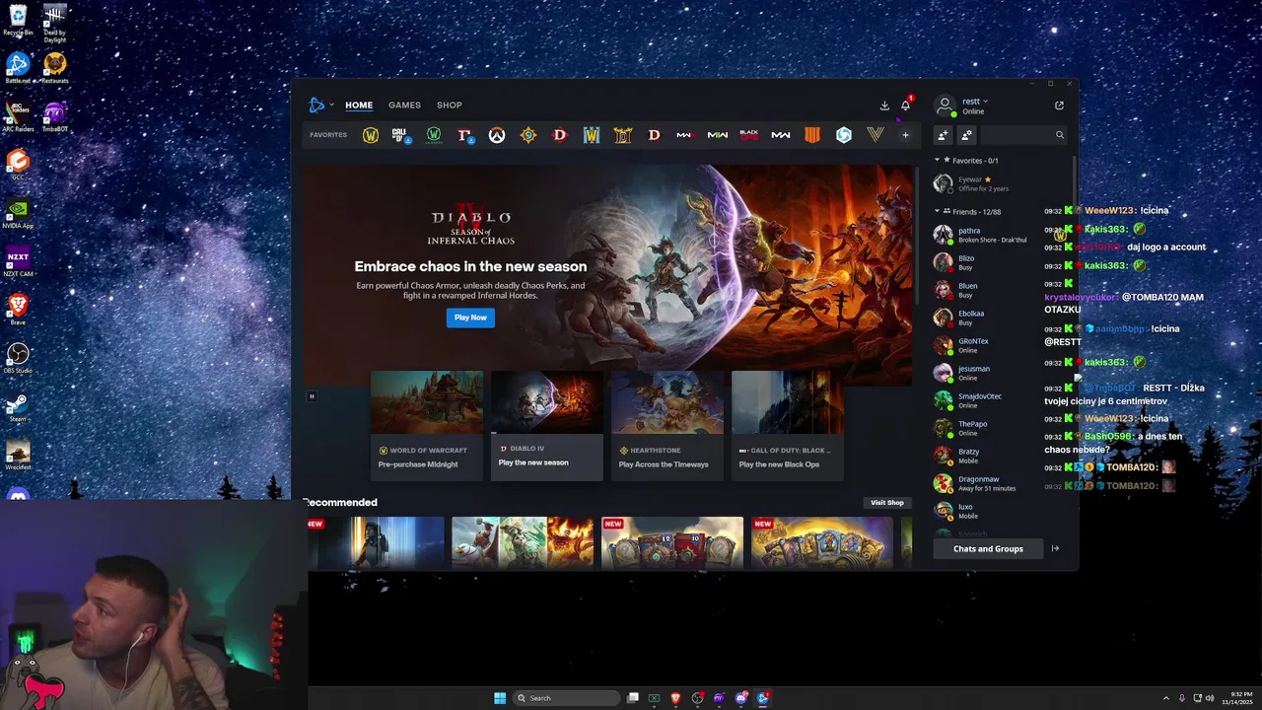Focus the friends search field

pyautogui.click(x=1023, y=135)
